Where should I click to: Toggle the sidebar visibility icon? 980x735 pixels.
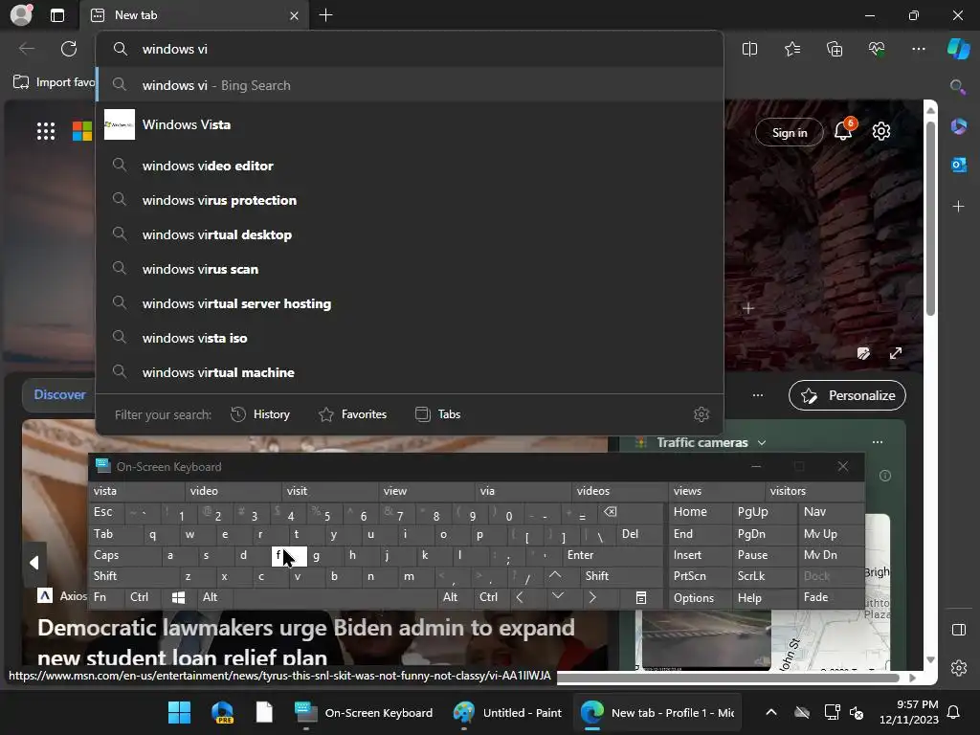(958, 630)
